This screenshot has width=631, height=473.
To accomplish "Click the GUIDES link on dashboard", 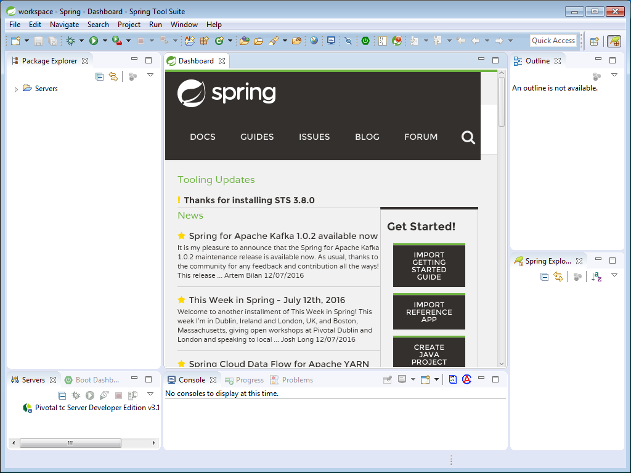I will pos(257,137).
